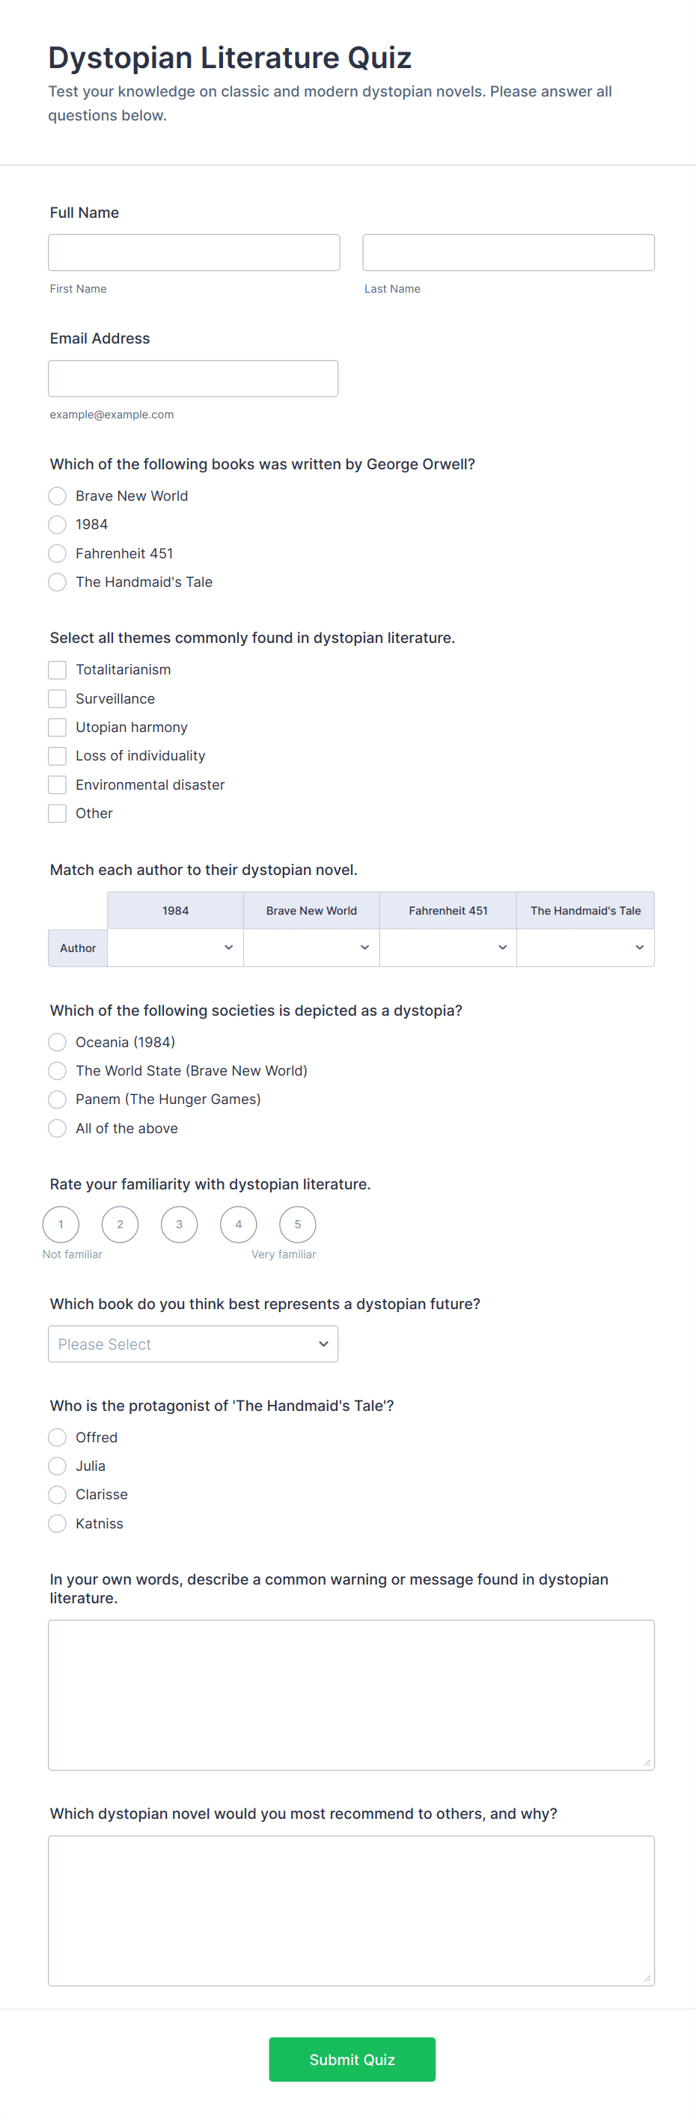Check the Totalitarianism checkbox
Screen dimensions: 696x2119
pyautogui.click(x=57, y=670)
